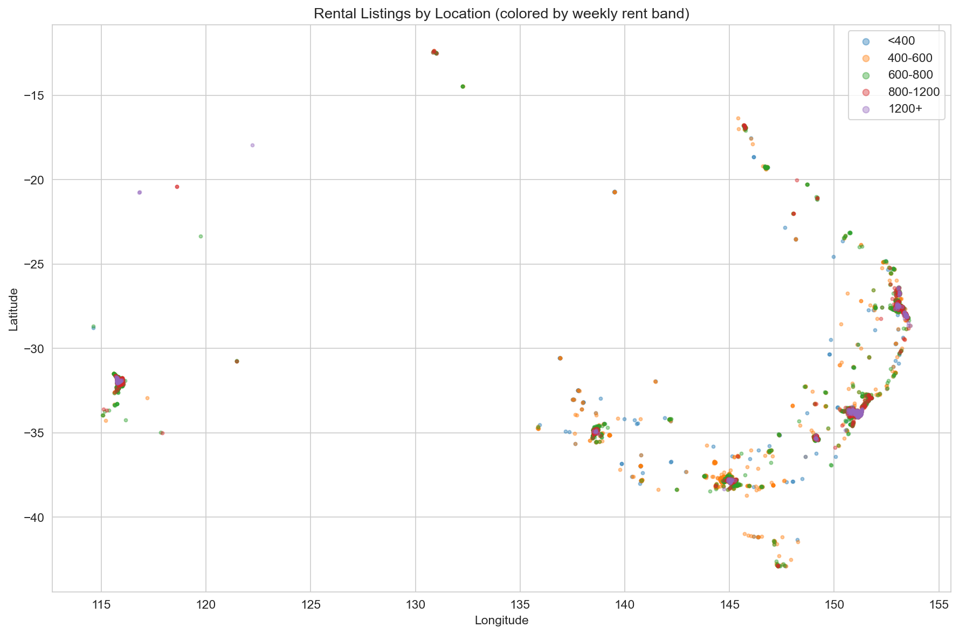This screenshot has width=959, height=634.
Task: Select the '1200+' legend label text
Action: click(906, 109)
